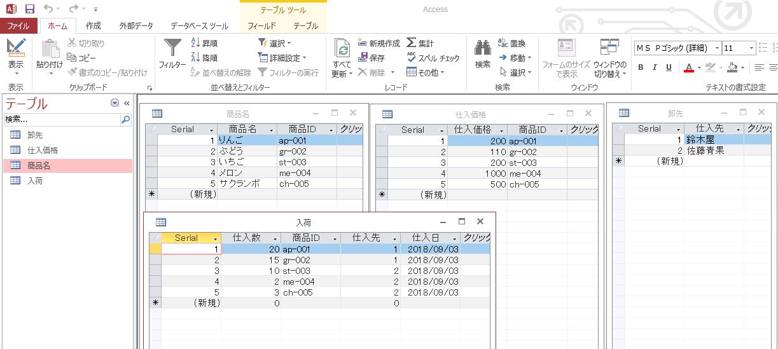This screenshot has width=778, height=349.
Task: Toggle Bold text formatting
Action: 641,67
